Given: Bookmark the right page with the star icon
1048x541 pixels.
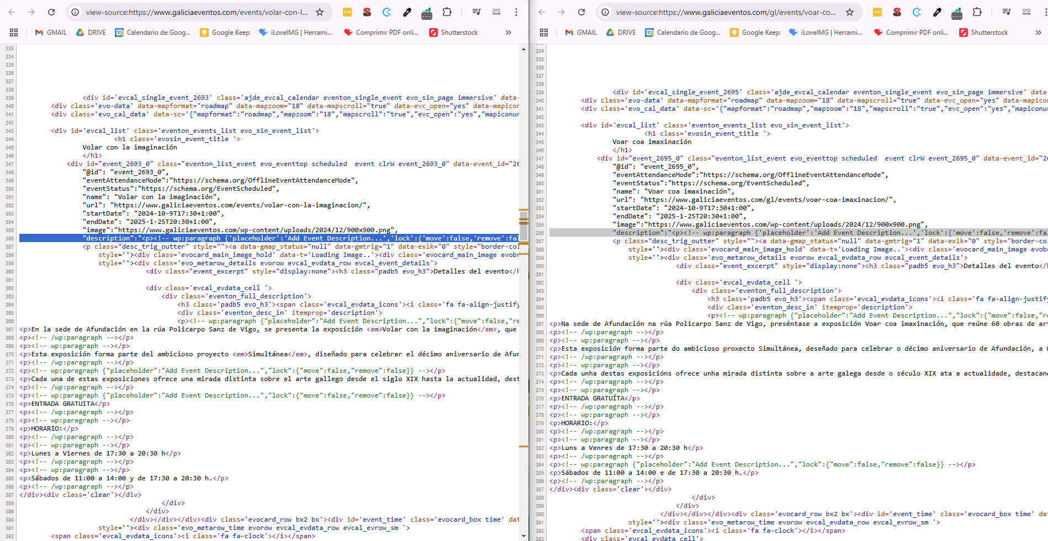Looking at the screenshot, I should click(850, 12).
